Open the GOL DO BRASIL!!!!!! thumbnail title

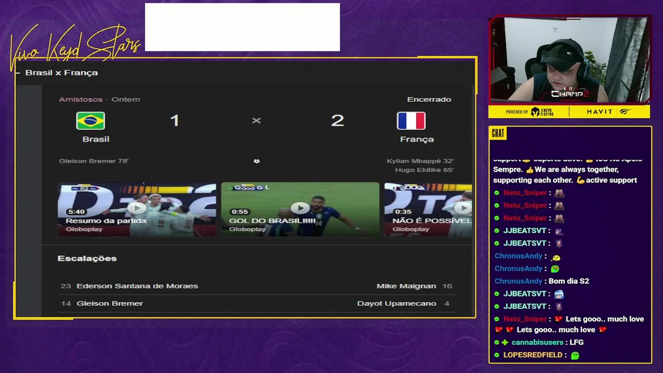pos(272,221)
